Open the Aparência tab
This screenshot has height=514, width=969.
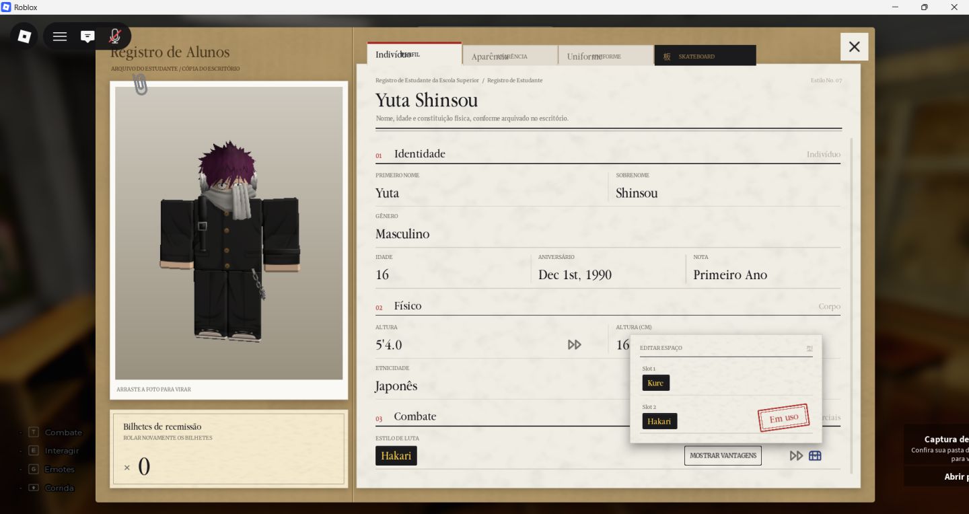[x=510, y=56]
